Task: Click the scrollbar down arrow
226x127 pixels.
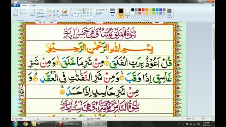Action: coord(213,115)
